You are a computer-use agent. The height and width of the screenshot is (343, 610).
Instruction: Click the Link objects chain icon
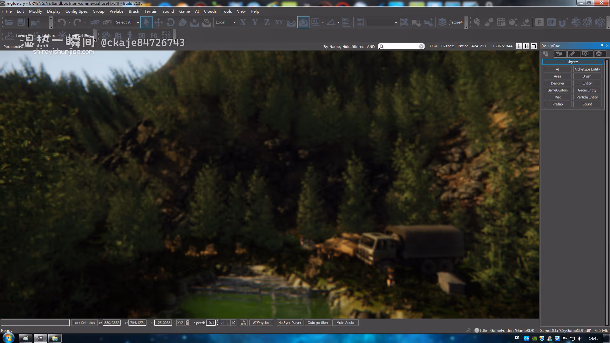click(95, 22)
